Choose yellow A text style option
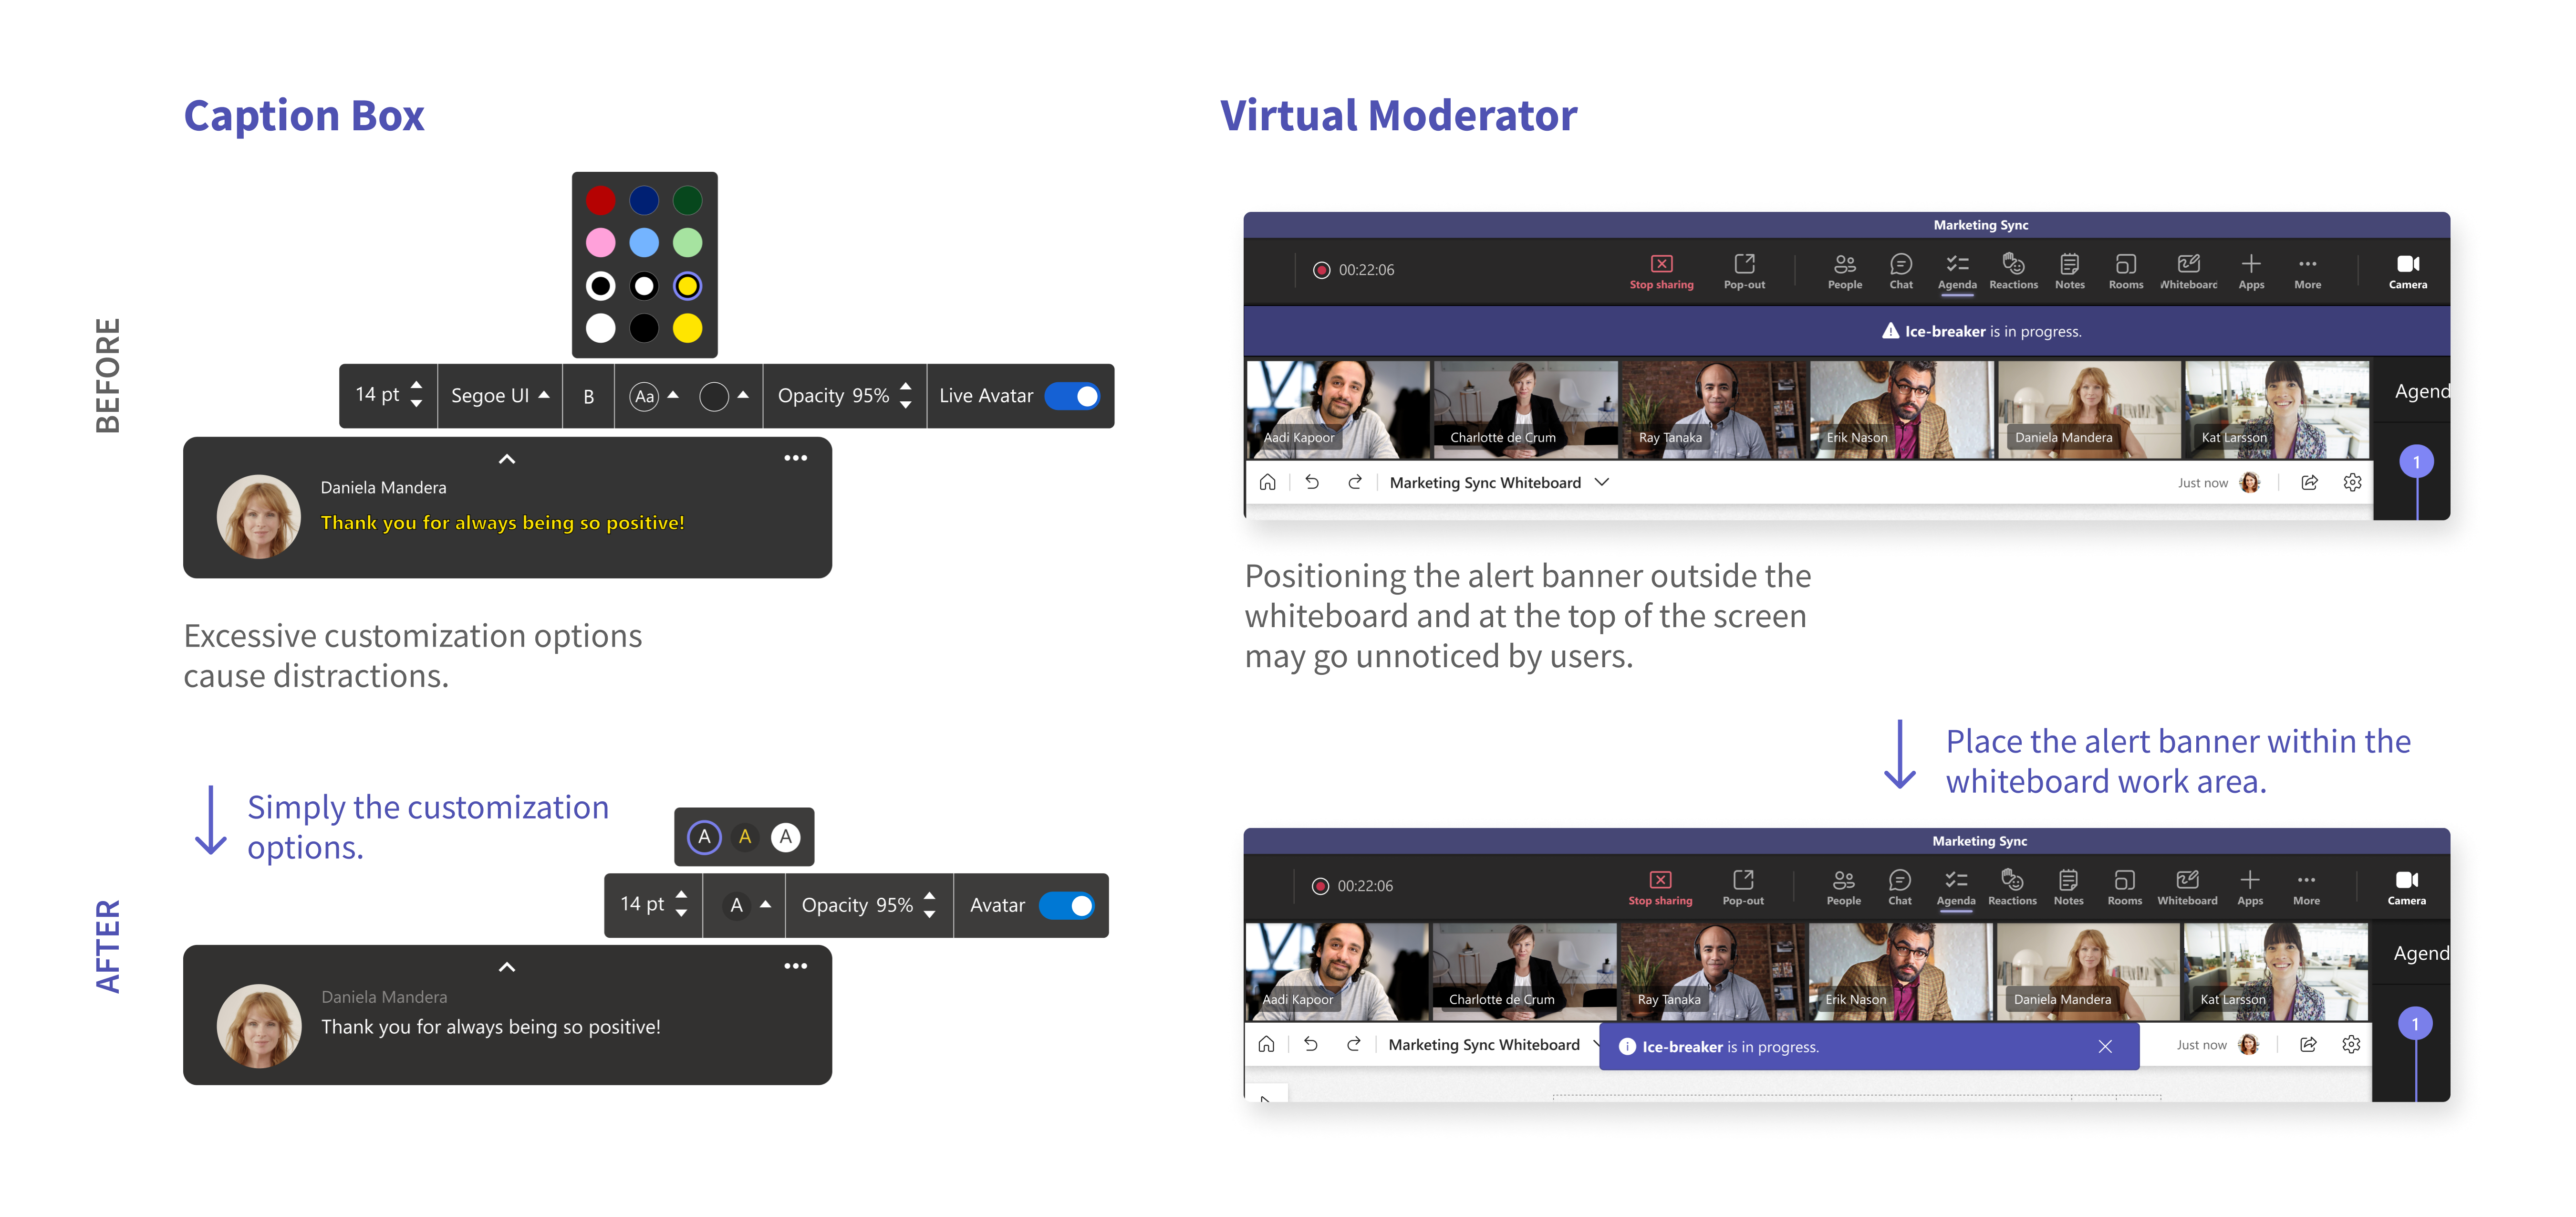2576x1217 pixels. [x=745, y=837]
